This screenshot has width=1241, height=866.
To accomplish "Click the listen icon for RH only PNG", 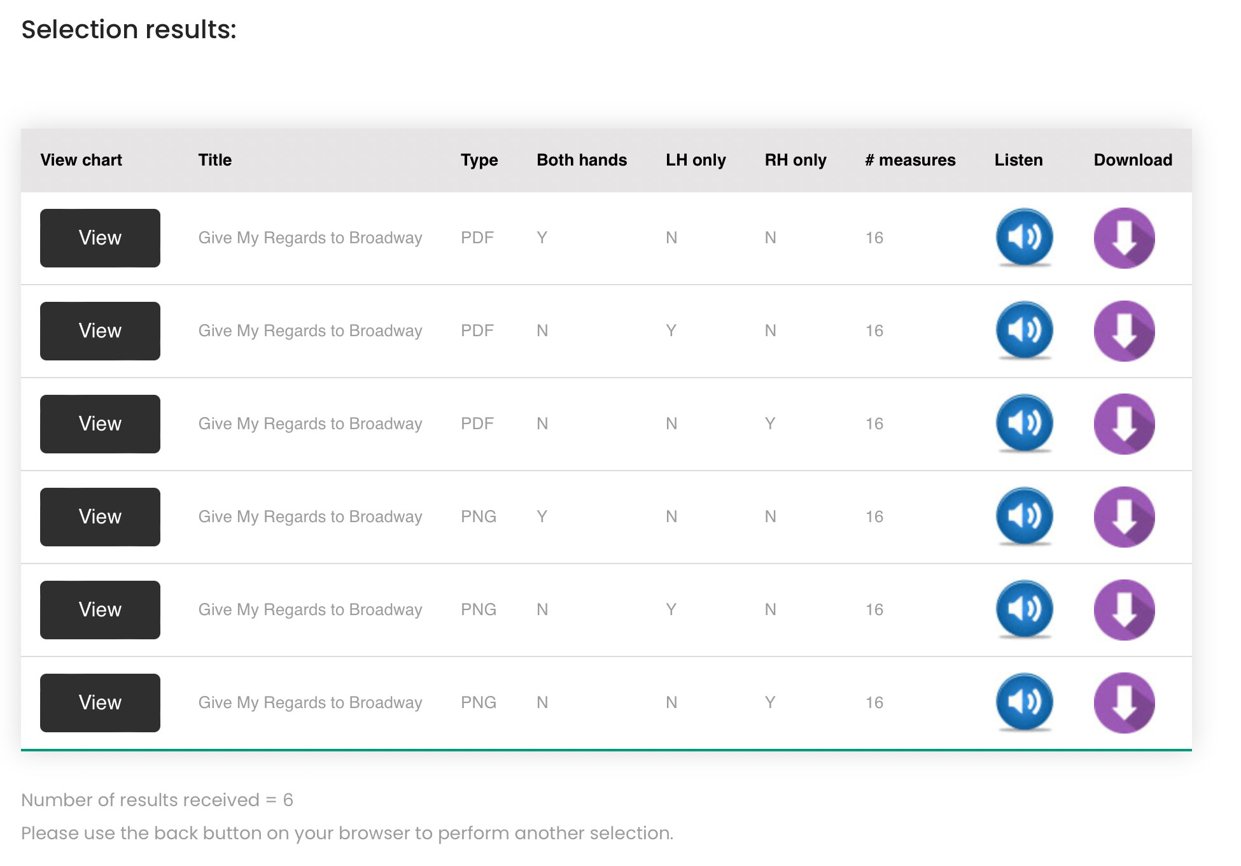I will click(x=1024, y=702).
